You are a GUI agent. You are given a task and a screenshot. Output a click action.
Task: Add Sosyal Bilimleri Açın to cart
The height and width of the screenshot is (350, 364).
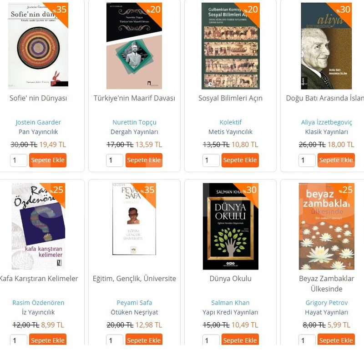240,160
